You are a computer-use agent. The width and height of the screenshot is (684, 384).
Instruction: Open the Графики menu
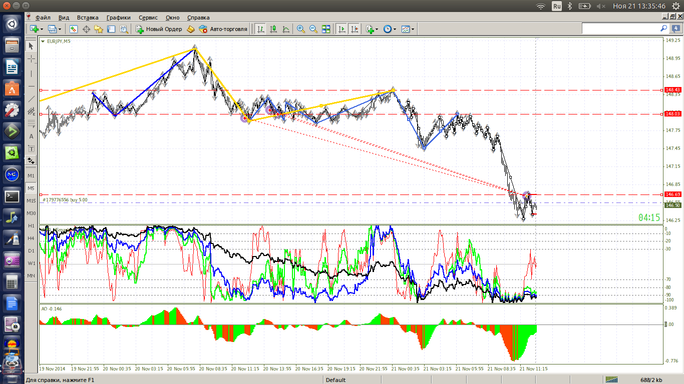(x=118, y=17)
